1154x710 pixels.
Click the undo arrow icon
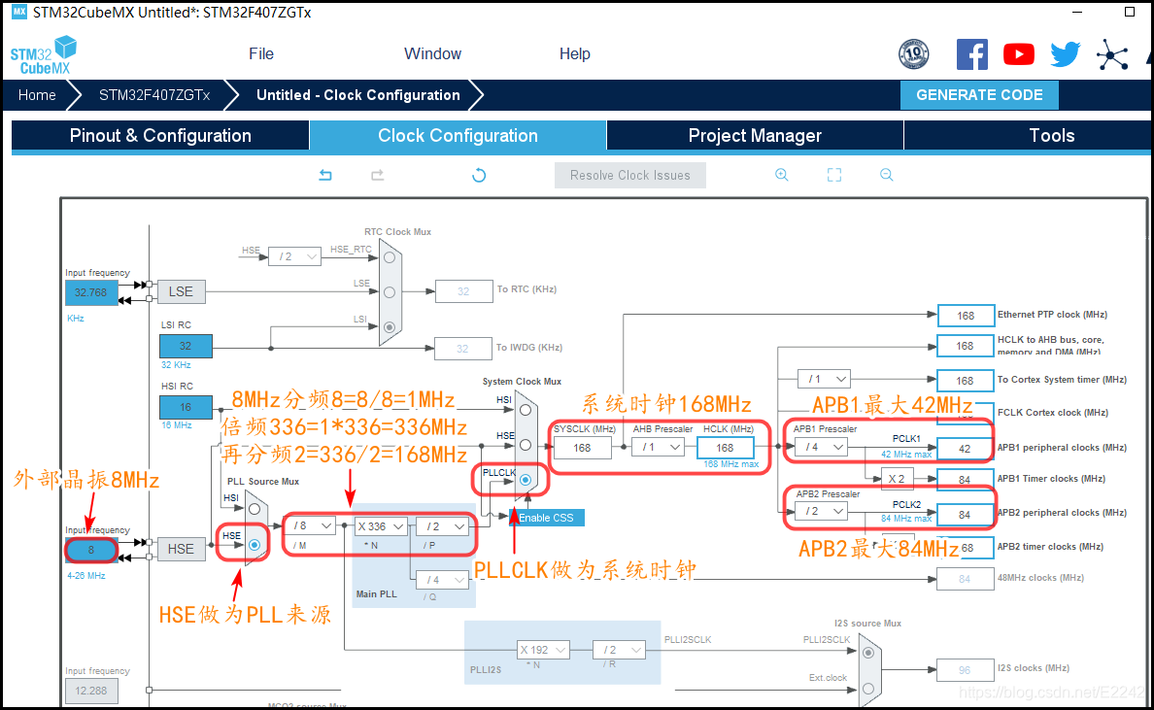[325, 175]
